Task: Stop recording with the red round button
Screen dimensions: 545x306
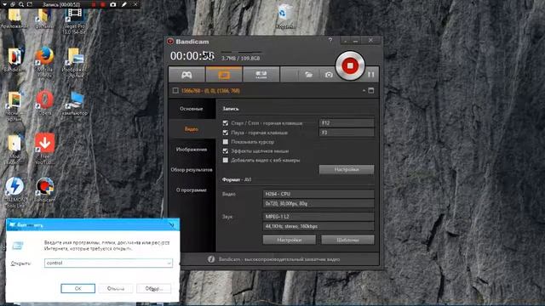Action: (350, 65)
